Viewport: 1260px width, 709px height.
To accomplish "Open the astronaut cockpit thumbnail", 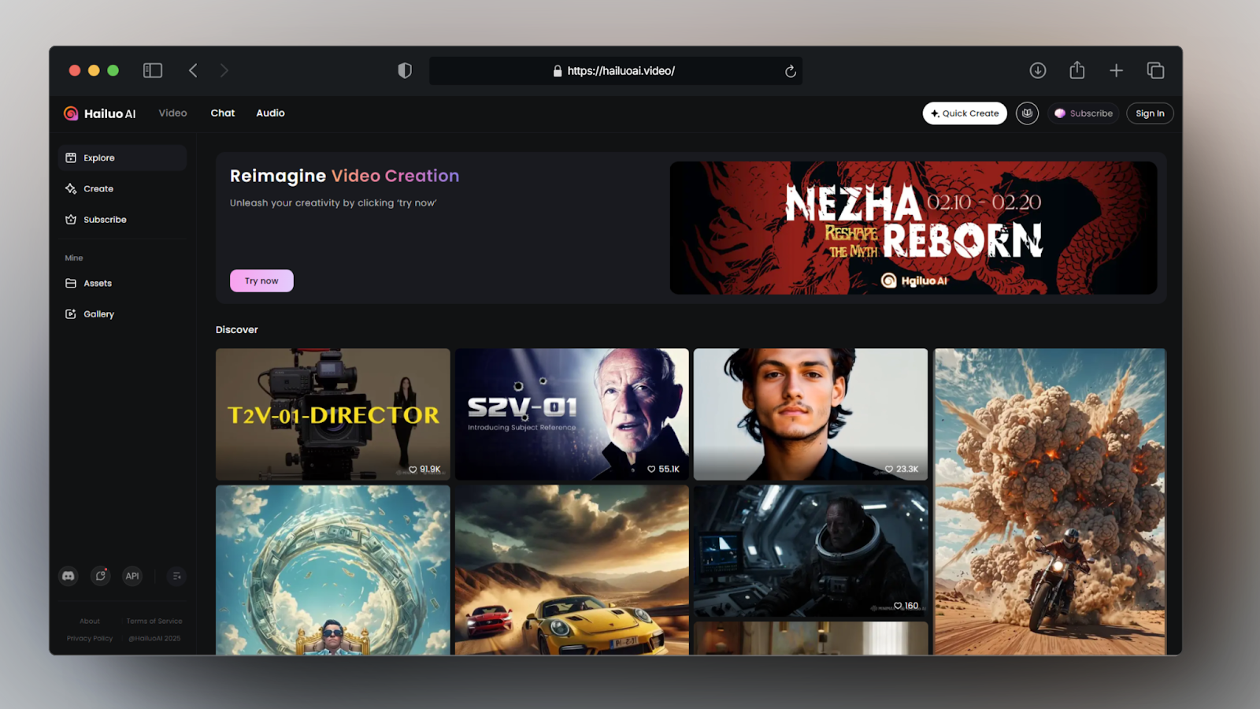I will [810, 551].
